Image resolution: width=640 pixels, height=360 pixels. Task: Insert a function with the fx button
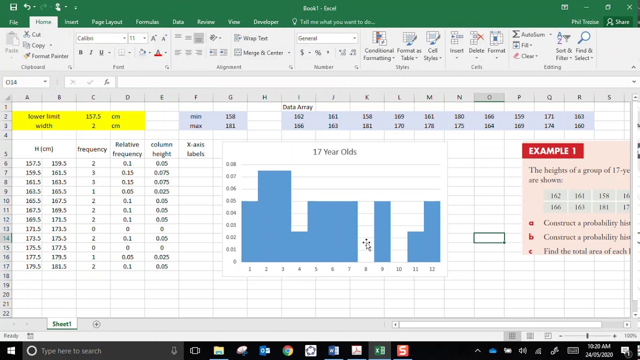(x=106, y=82)
